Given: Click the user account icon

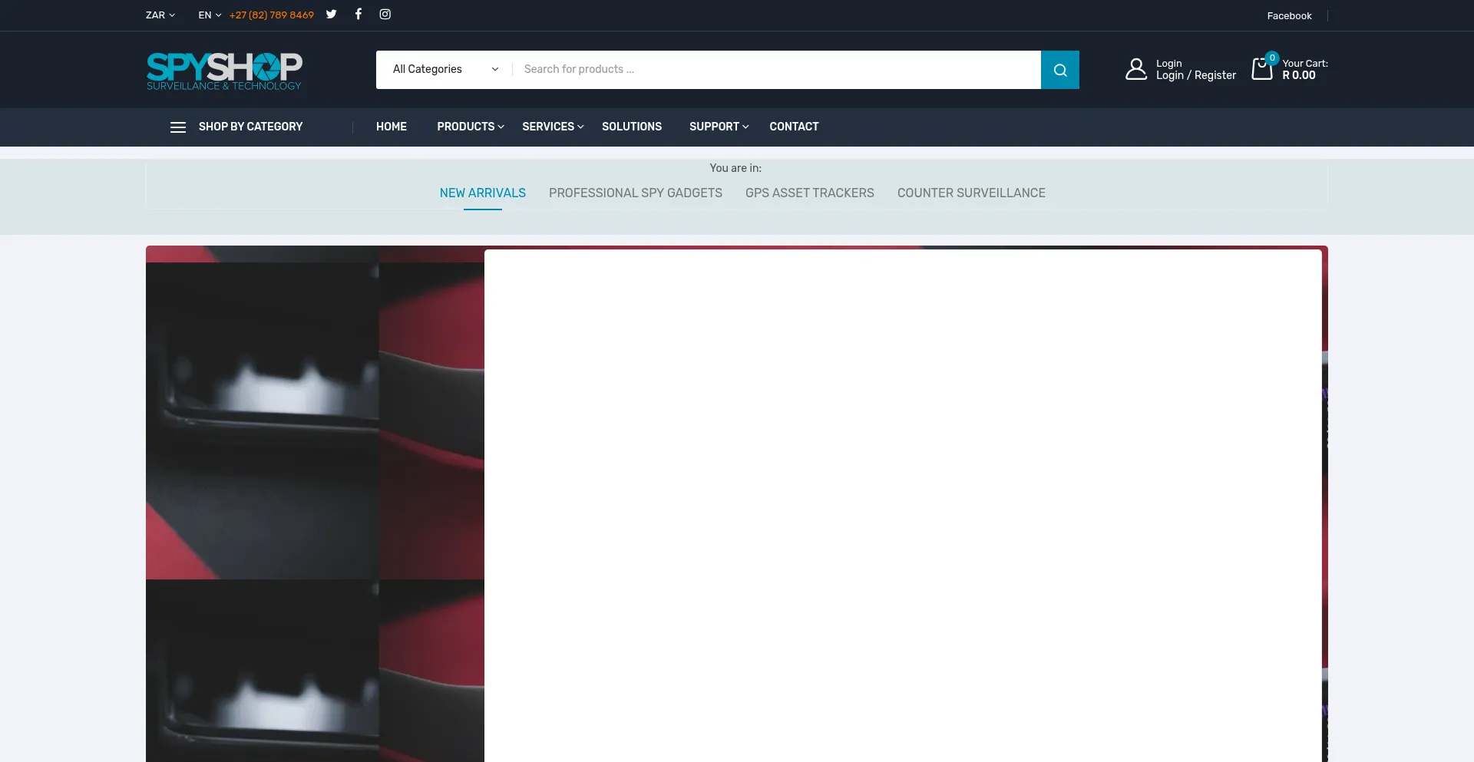Looking at the screenshot, I should [1135, 70].
